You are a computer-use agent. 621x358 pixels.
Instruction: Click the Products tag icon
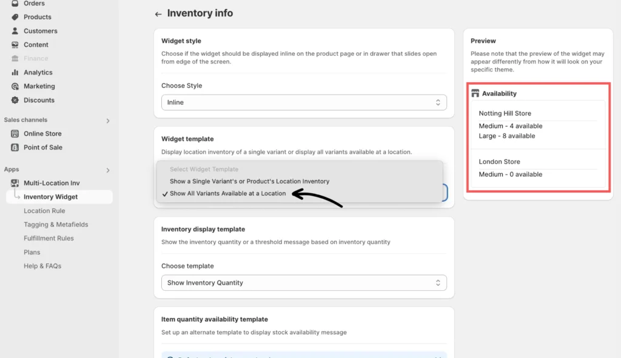point(15,17)
